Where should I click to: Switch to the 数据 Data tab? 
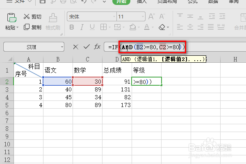pyautogui.click(x=213, y=2)
